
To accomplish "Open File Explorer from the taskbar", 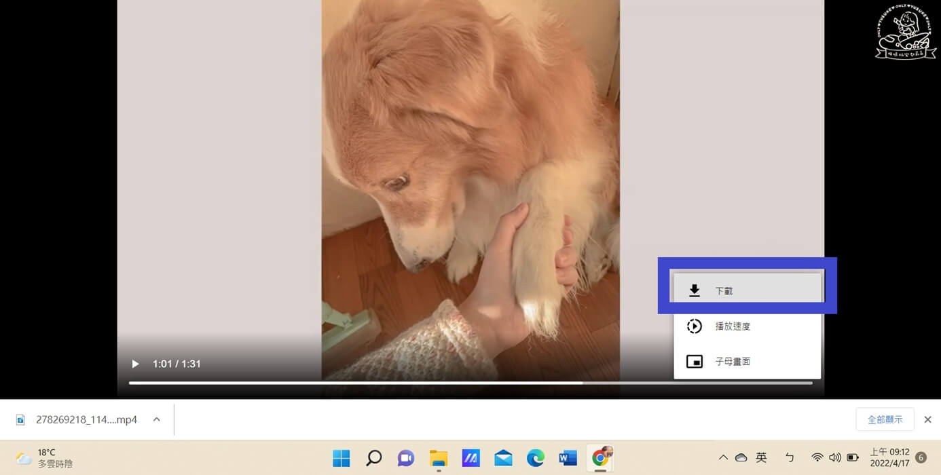I will tap(439, 459).
